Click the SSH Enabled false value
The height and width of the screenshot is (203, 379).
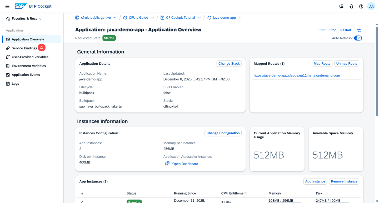pyautogui.click(x=167, y=93)
